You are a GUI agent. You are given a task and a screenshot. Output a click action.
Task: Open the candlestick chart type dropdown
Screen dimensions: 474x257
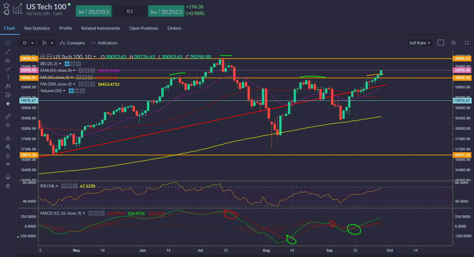(x=47, y=43)
